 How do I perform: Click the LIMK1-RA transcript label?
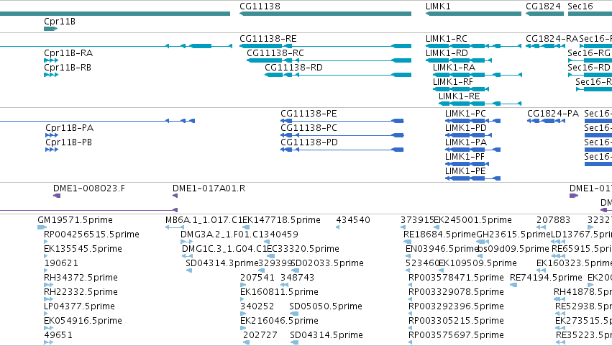tap(454, 68)
